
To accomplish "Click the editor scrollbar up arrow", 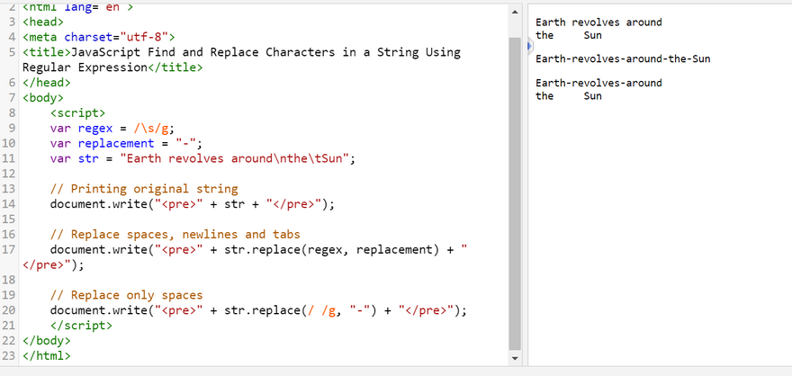I will pos(515,12).
